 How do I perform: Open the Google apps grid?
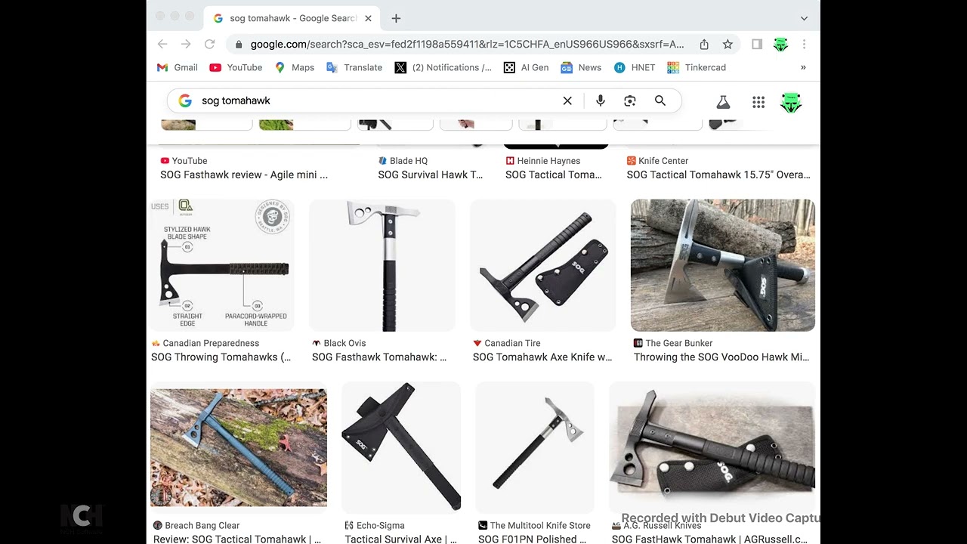(x=758, y=102)
